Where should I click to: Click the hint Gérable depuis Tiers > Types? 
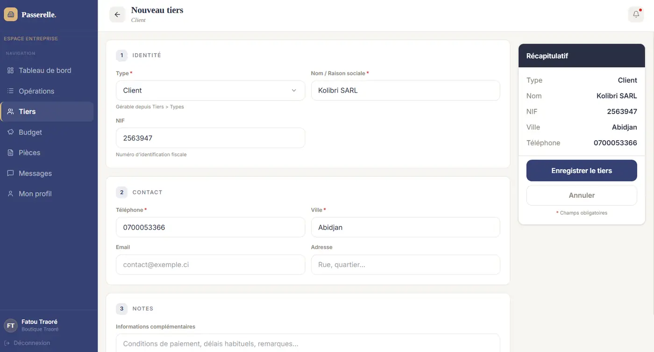pos(150,107)
